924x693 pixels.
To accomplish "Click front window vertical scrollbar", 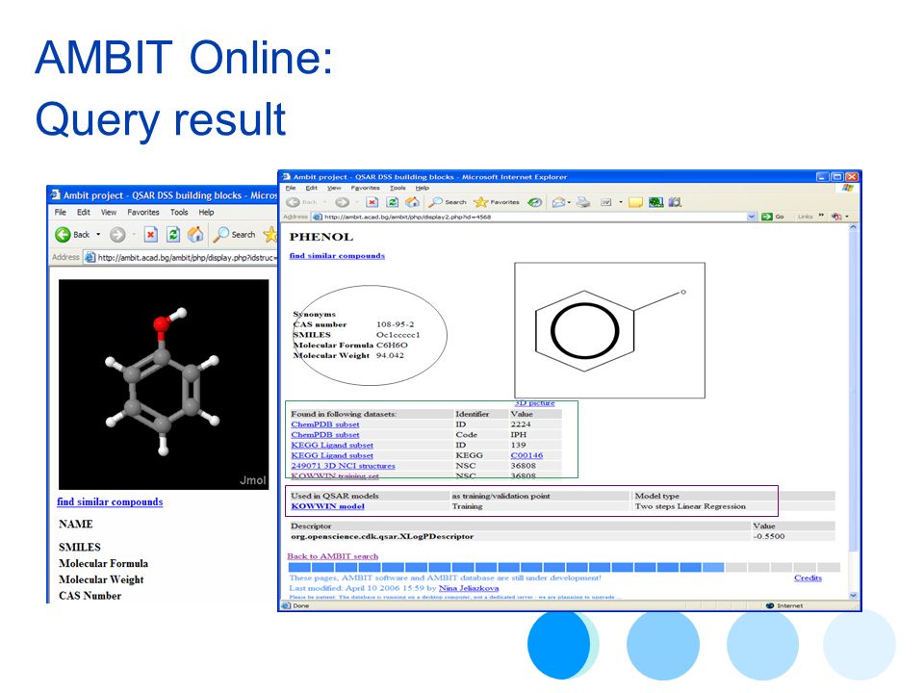I will pos(854,410).
